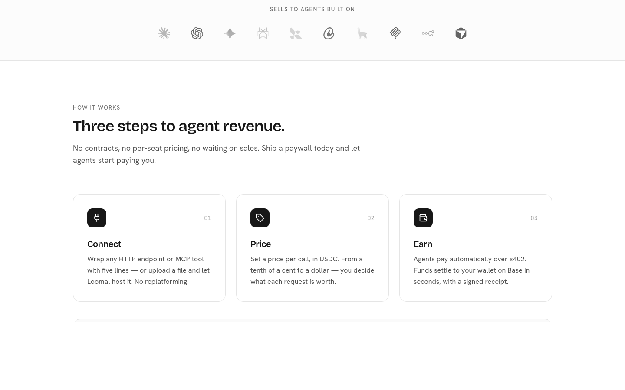
Task: Click the 'HOW IT WORKS' label
Action: click(x=96, y=107)
